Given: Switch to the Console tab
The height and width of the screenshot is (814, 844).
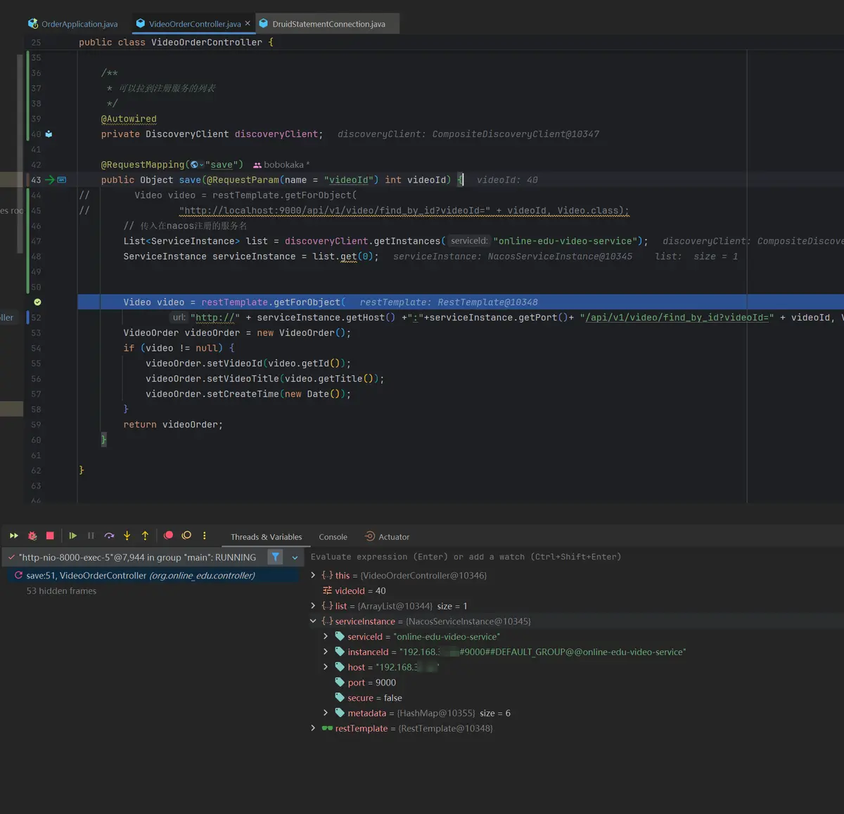Looking at the screenshot, I should coord(333,537).
